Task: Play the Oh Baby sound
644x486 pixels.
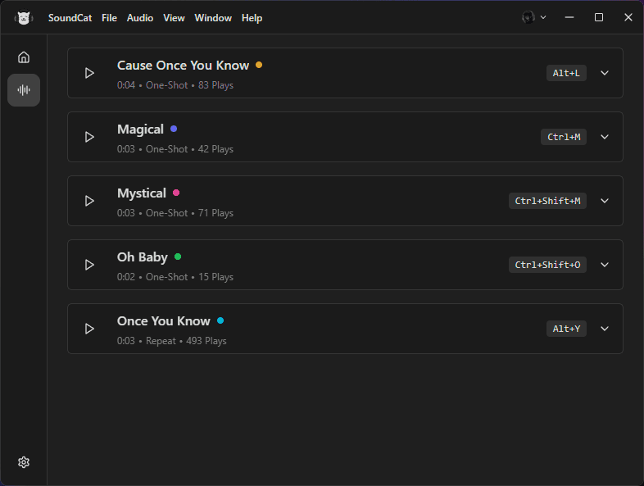Action: coord(89,265)
